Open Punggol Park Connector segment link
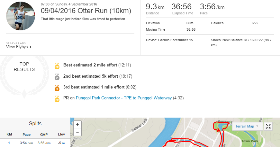Image resolution: width=280 pixels, height=147 pixels. click(x=124, y=98)
